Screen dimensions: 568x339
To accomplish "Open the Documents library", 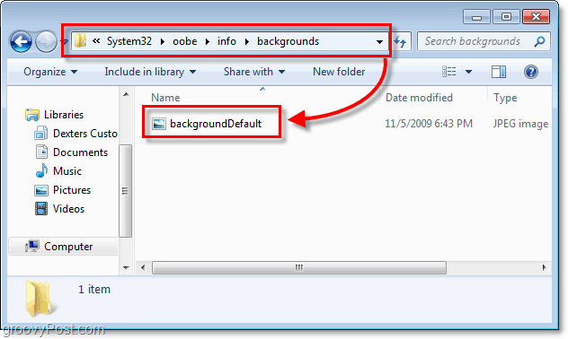I will (x=80, y=152).
